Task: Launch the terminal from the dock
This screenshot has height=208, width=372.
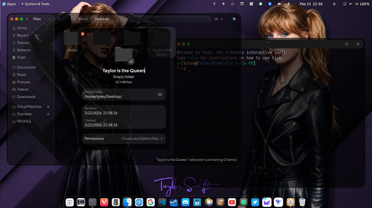Action: pos(93,202)
